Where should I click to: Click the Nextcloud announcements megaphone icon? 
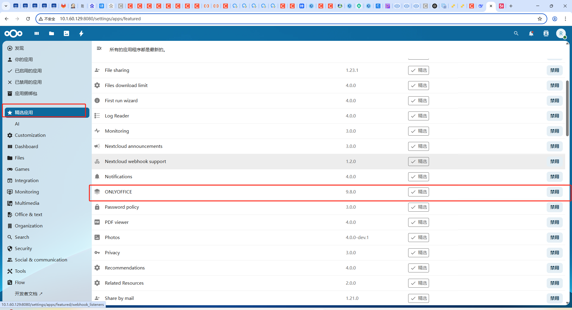click(x=97, y=146)
